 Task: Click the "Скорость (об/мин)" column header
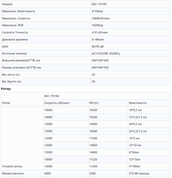[x=57, y=103]
